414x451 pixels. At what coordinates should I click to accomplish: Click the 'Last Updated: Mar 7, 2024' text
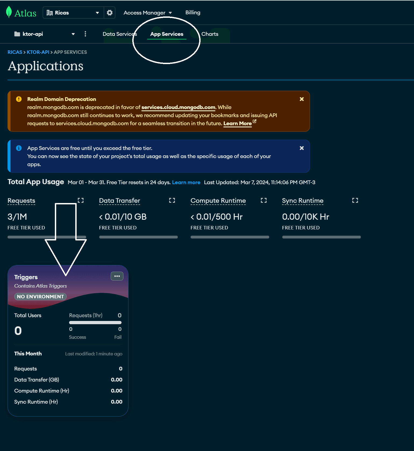(x=259, y=182)
